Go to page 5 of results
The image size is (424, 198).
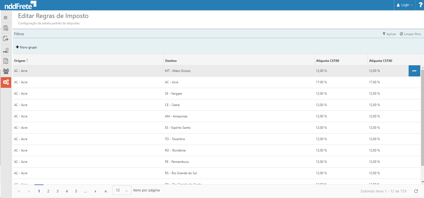click(x=76, y=191)
